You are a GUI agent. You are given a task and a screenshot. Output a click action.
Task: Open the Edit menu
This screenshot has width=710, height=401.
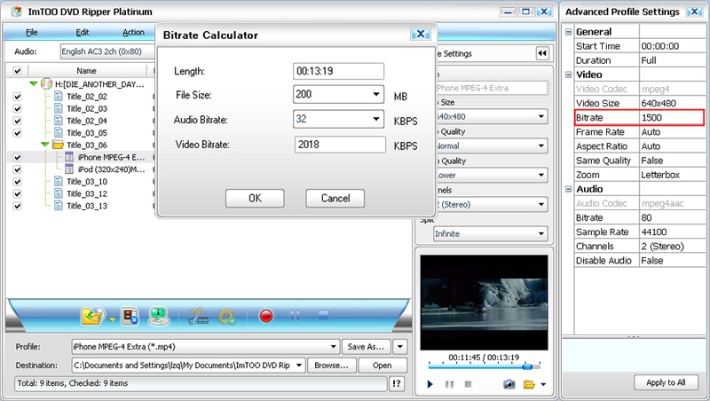(82, 33)
